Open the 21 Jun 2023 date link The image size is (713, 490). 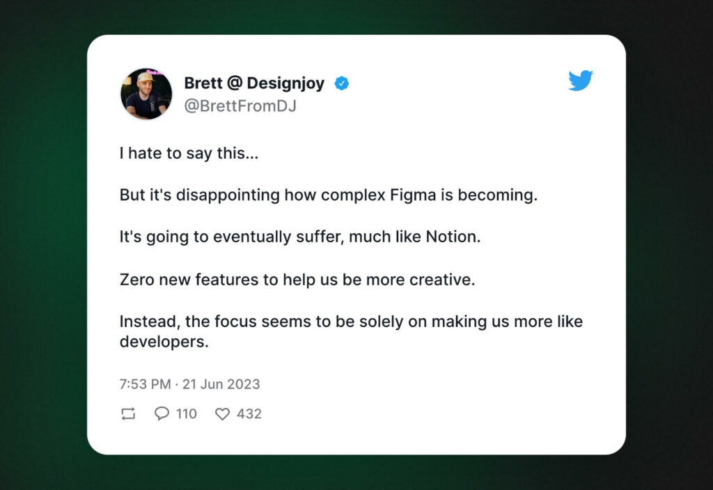pyautogui.click(x=221, y=384)
